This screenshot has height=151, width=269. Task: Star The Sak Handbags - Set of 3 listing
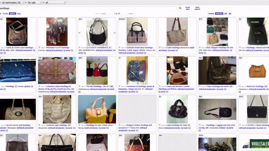tap(79, 86)
